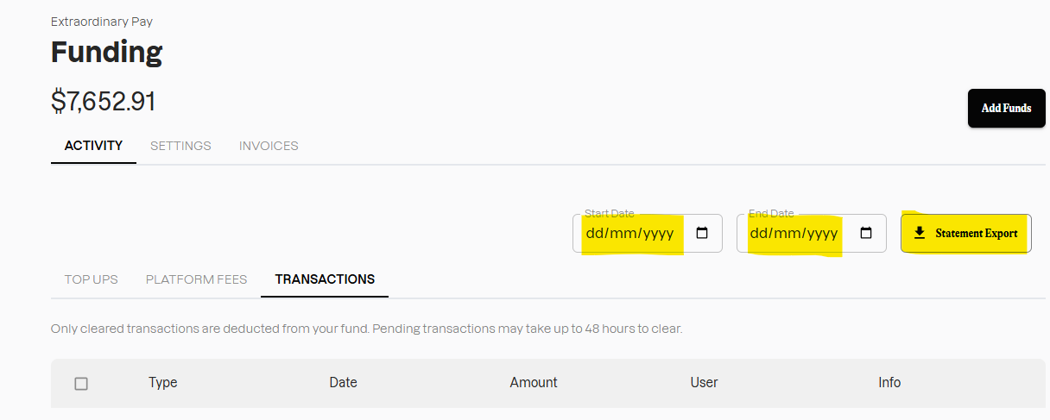Open the SETTINGS tab
This screenshot has width=1050, height=420.
tap(180, 146)
